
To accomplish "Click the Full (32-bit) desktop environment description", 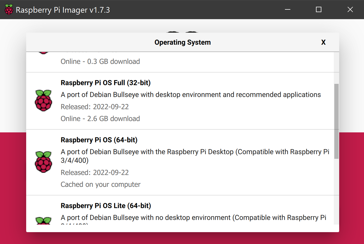I will [x=191, y=95].
